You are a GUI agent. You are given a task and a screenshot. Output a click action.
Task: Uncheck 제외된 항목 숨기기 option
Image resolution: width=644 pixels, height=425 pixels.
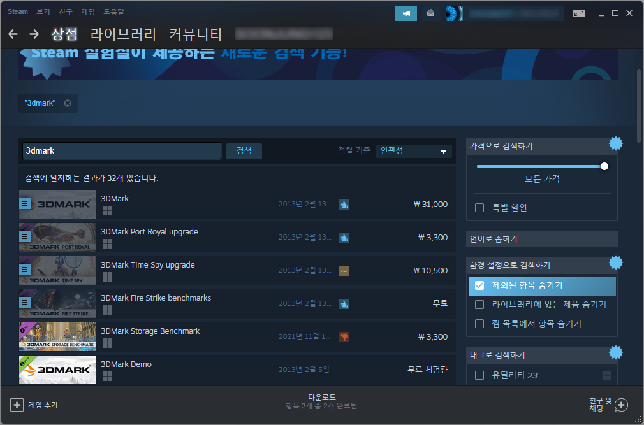coord(479,285)
